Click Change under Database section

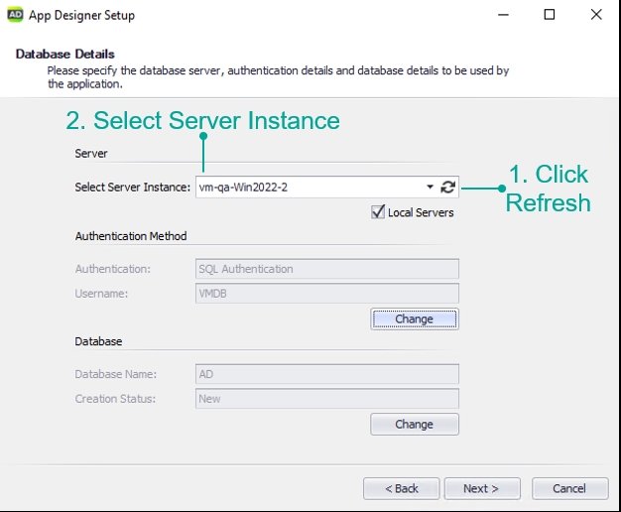(415, 425)
